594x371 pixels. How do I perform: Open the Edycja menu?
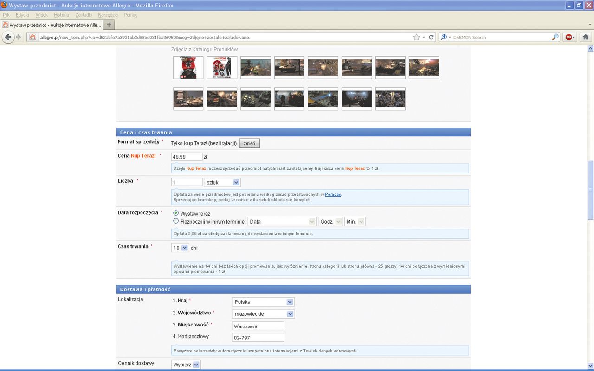[22, 15]
